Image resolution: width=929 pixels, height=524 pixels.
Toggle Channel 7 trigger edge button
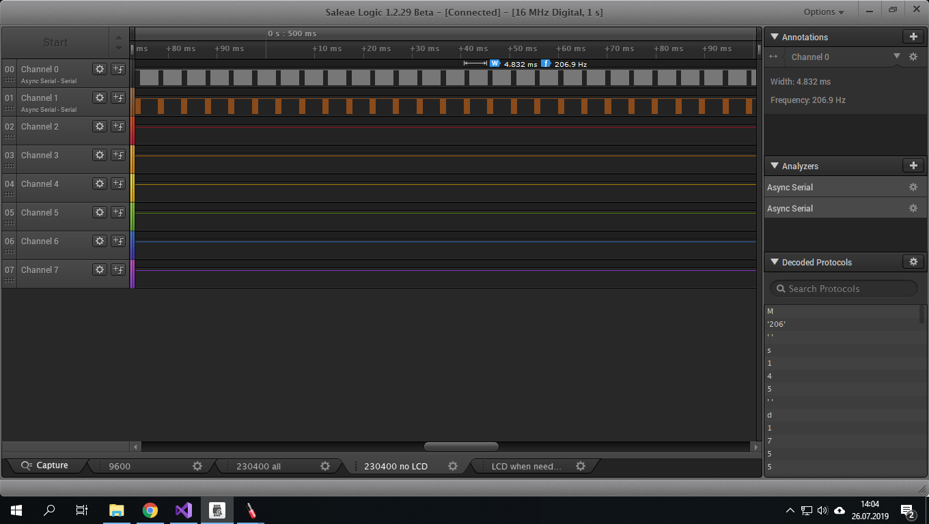pyautogui.click(x=118, y=270)
